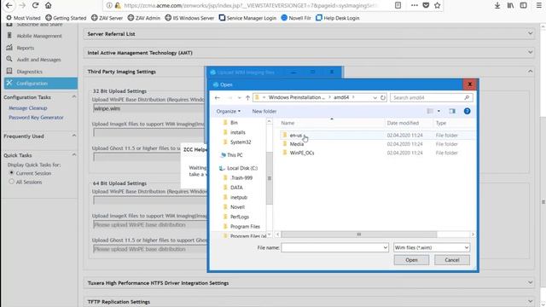Refresh the amd64 folder listing
Image resolution: width=546 pixels, height=307 pixels.
(383, 98)
